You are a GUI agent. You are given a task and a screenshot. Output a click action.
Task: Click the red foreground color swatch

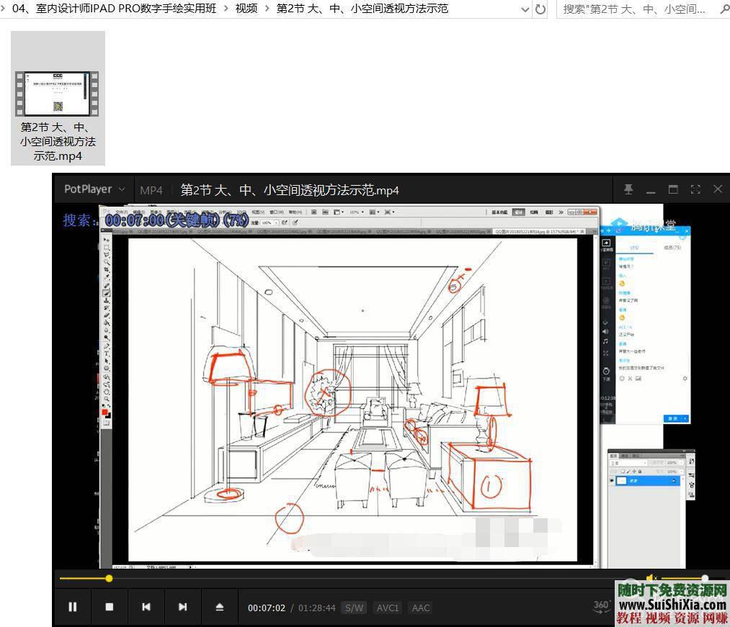point(104,412)
